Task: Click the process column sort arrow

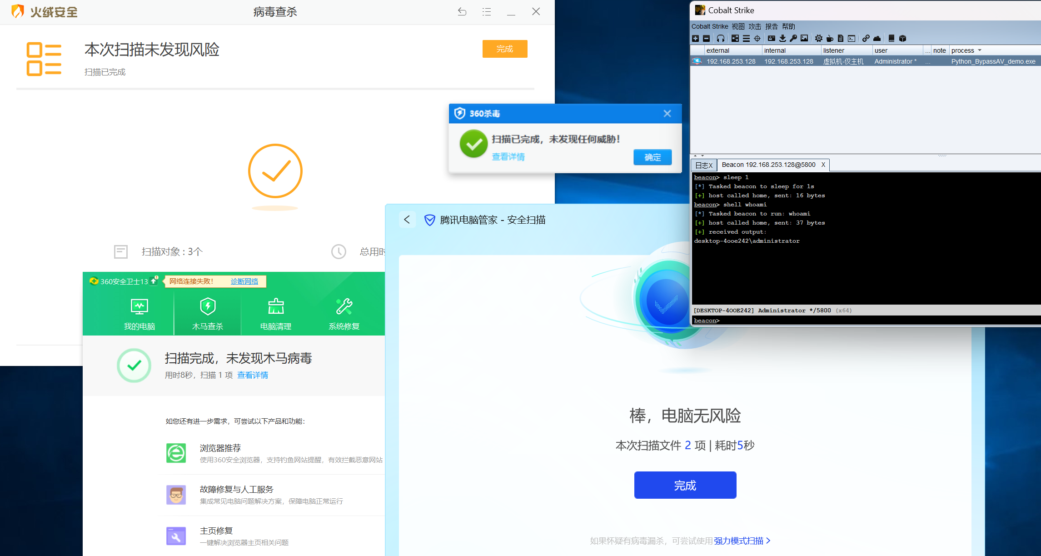Action: click(980, 50)
